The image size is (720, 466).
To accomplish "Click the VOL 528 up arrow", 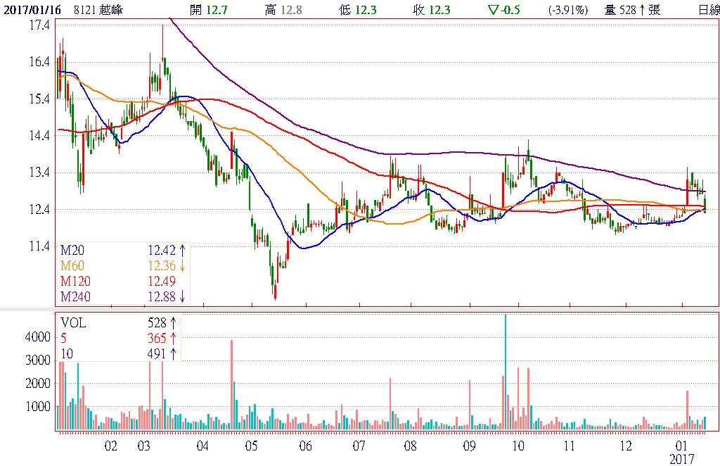I will (x=173, y=323).
